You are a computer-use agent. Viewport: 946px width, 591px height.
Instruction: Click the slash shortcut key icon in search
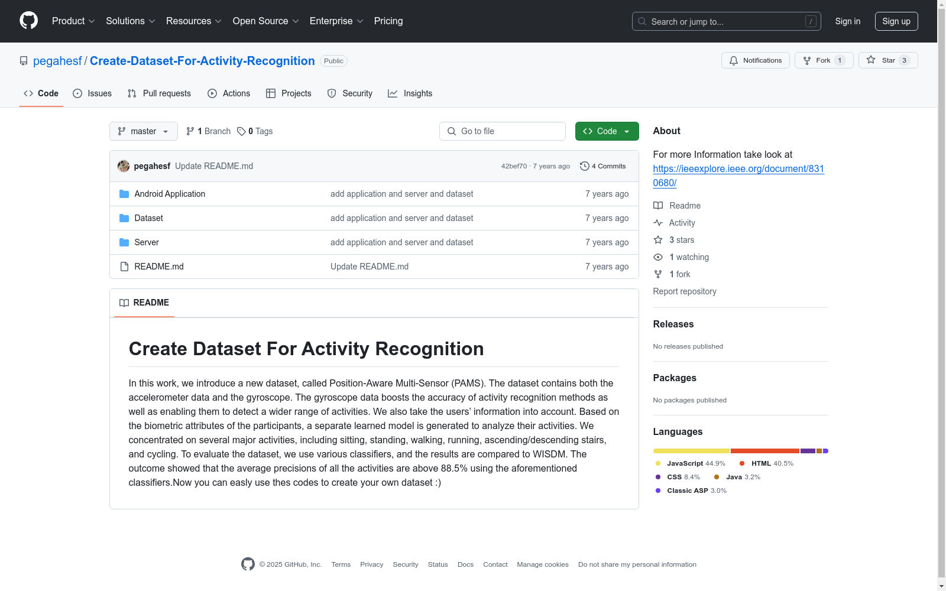point(811,21)
